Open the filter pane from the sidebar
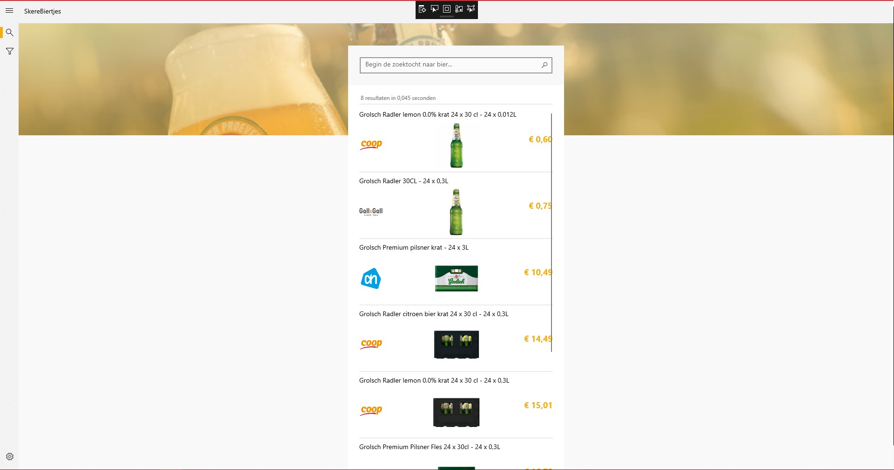 tap(9, 51)
